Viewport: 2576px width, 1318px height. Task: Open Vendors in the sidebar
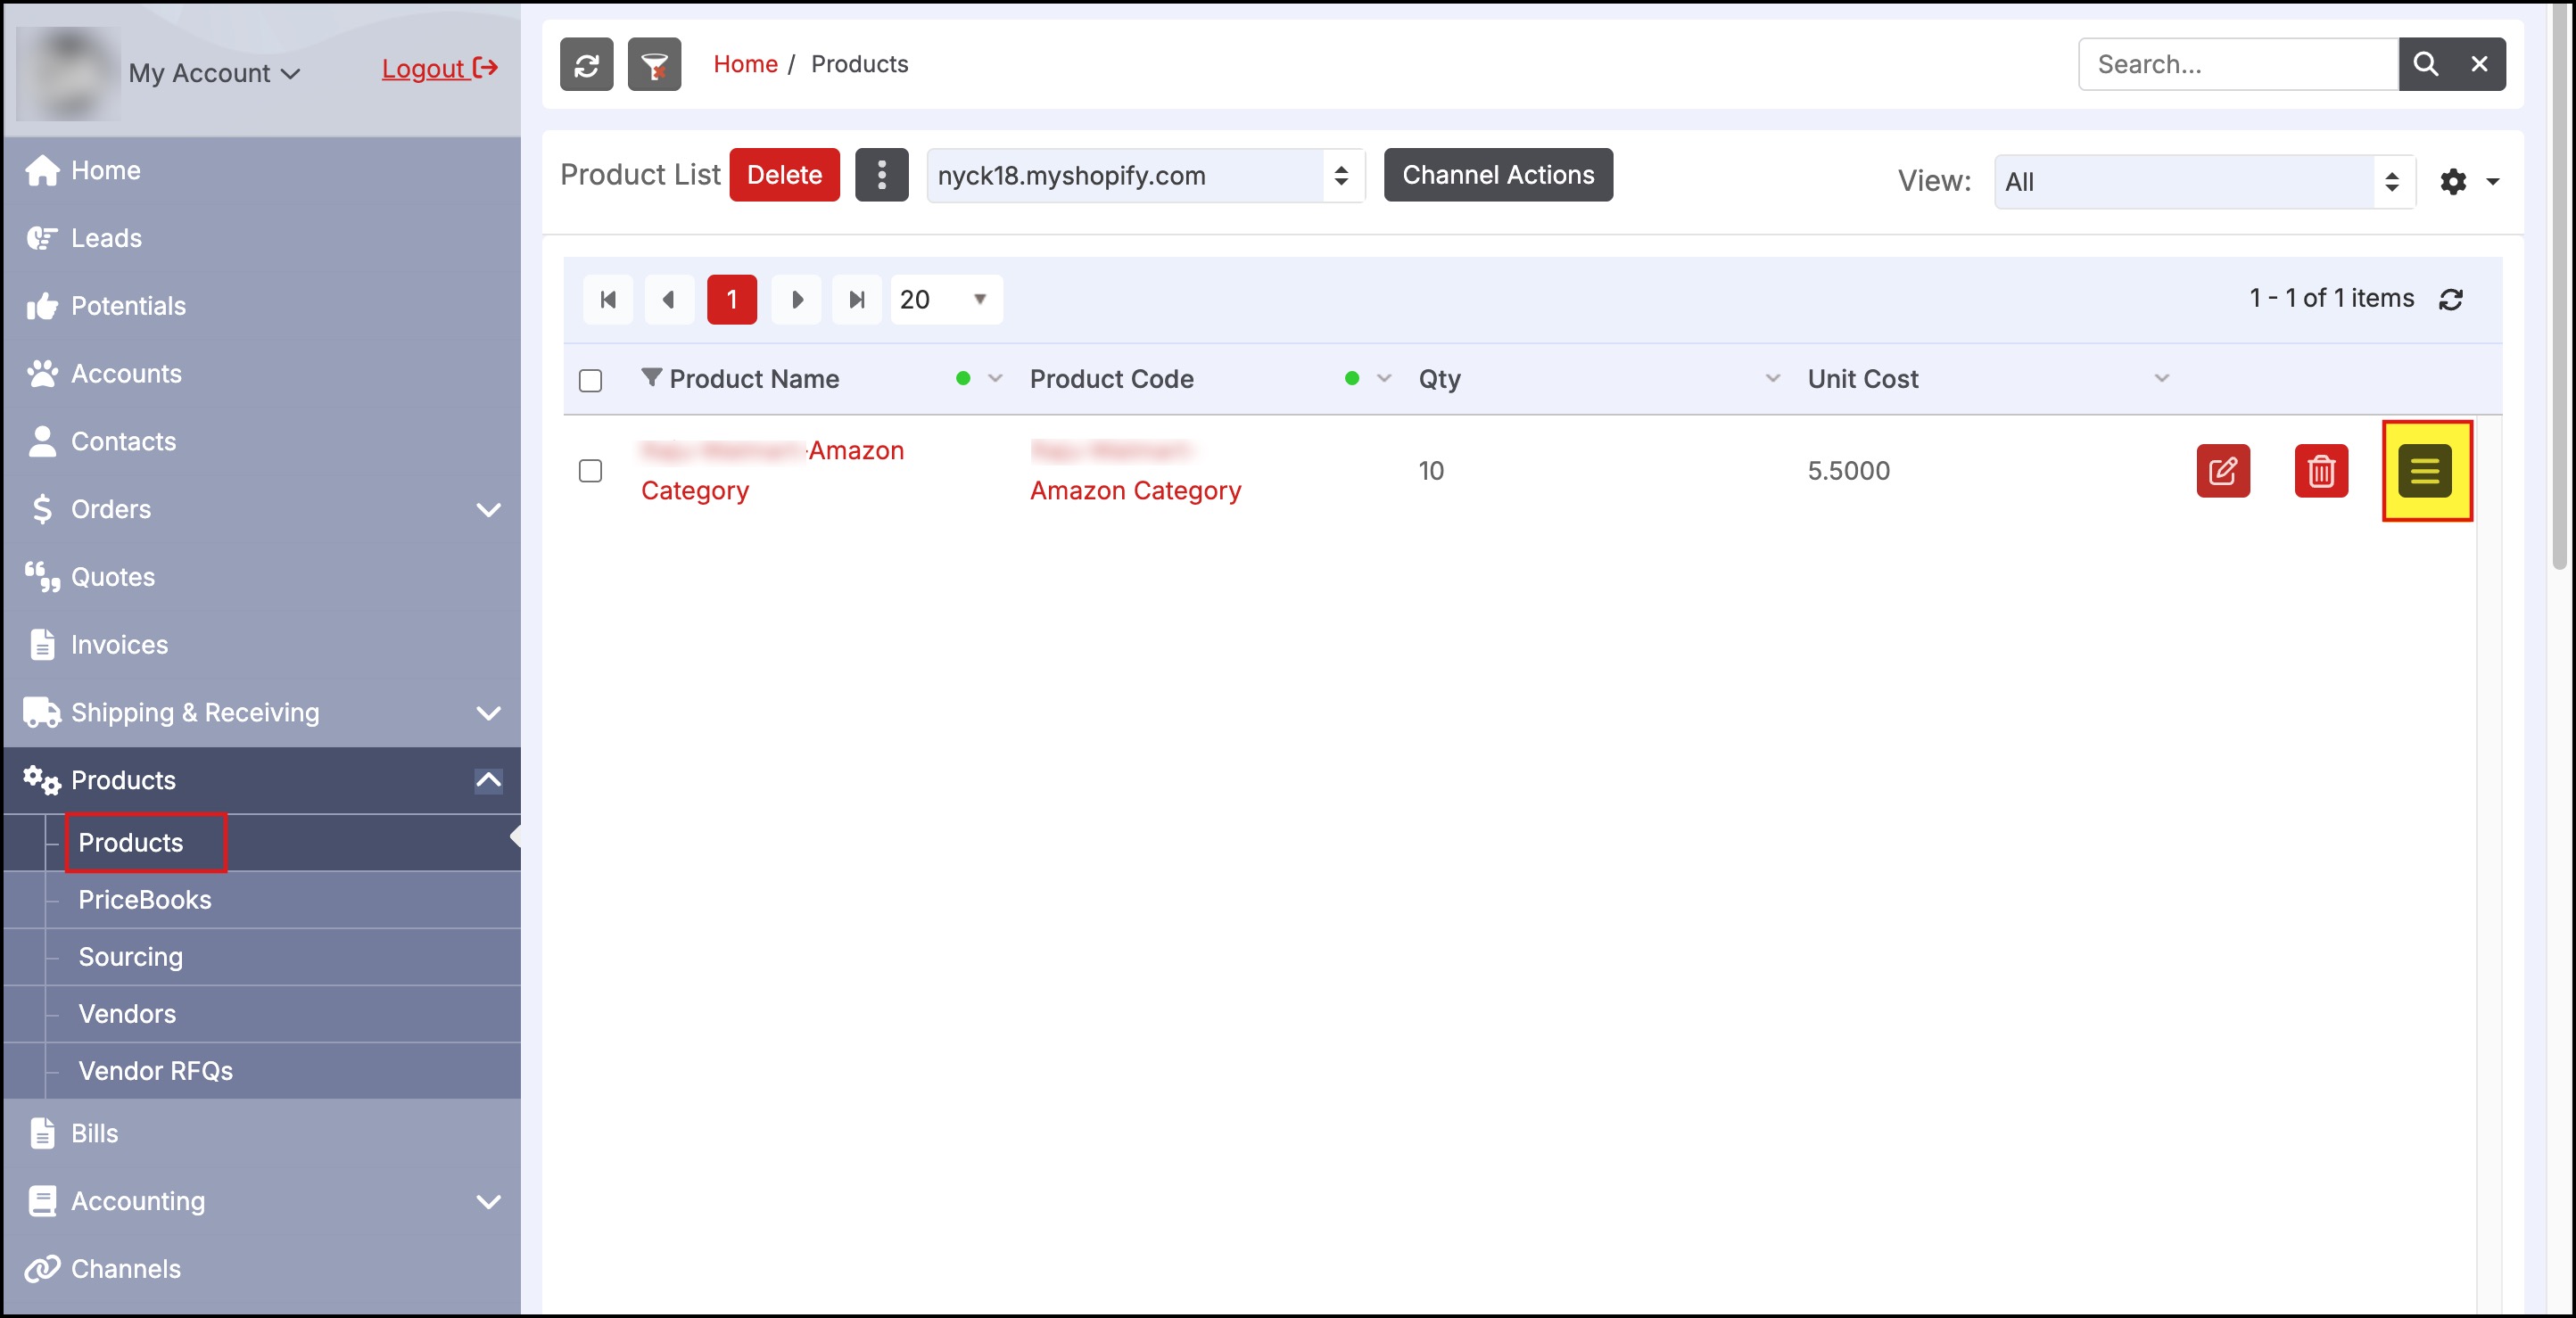click(127, 1014)
